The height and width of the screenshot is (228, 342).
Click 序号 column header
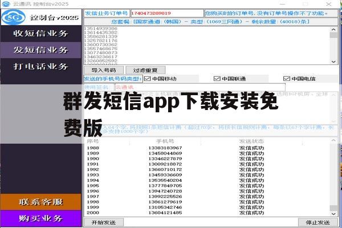(93, 141)
